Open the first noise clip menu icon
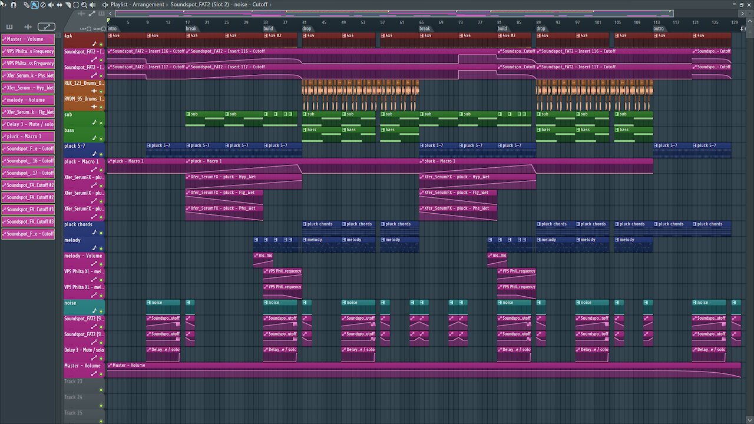Viewport: 754px width, 424px height. coord(149,303)
